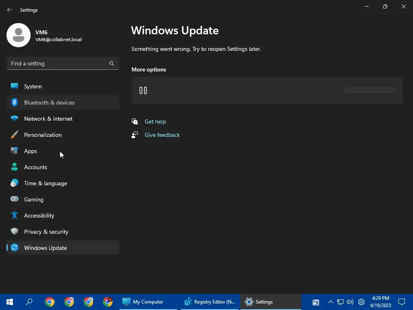Open taskbar search
The height and width of the screenshot is (310, 413).
(29, 302)
